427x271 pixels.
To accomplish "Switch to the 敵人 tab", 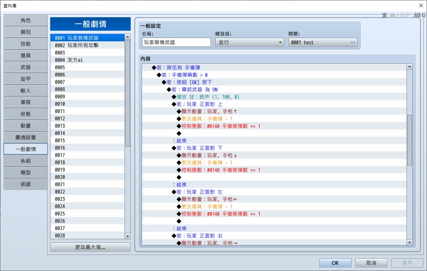I will [x=26, y=91].
